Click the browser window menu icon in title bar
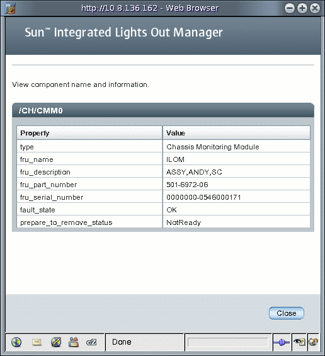Viewport: 325px width, 356px height. 9,8
